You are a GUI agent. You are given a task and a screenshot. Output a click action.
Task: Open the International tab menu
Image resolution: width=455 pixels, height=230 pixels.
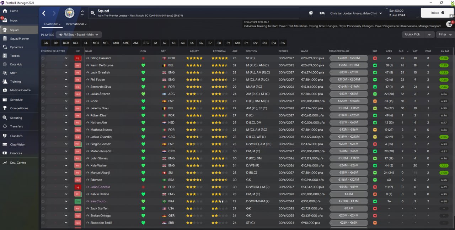click(76, 24)
